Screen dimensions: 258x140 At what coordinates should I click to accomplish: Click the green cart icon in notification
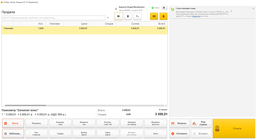(x=172, y=9)
